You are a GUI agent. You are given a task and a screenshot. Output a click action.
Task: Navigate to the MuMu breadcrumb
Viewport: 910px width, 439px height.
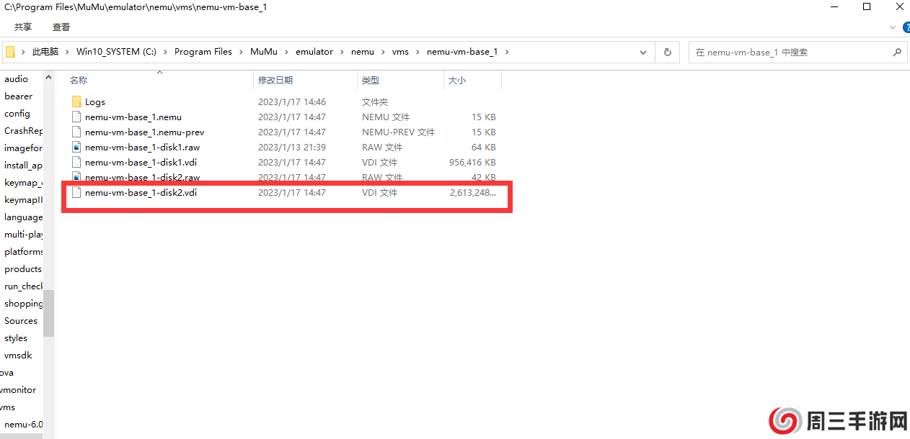pos(263,52)
